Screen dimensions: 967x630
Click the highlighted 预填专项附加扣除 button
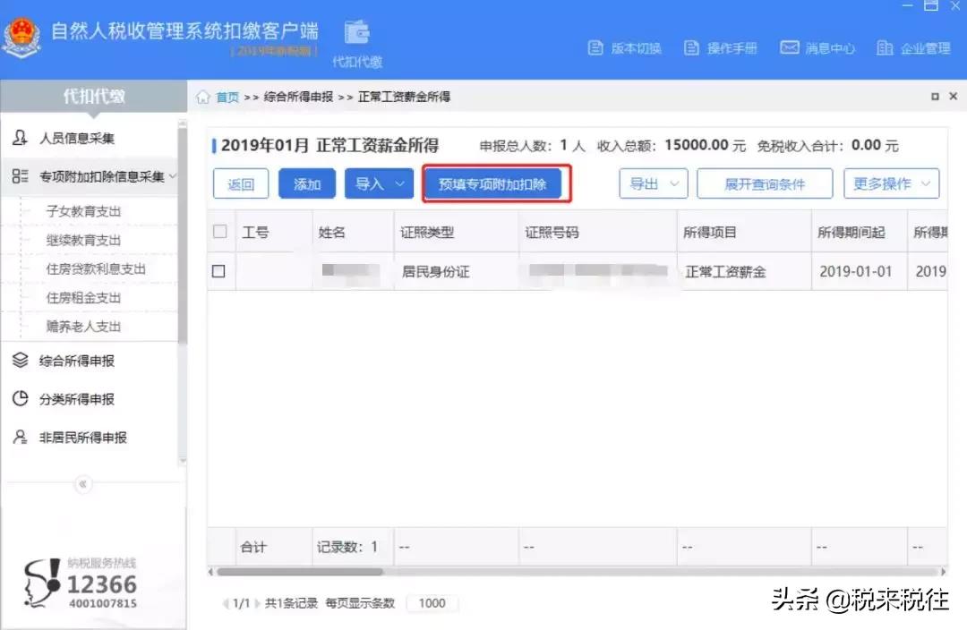pos(495,183)
